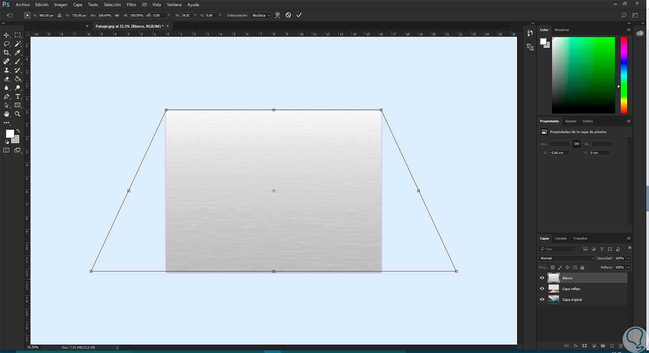The width and height of the screenshot is (649, 353).
Task: Select the Rectangular Marquee tool
Action: click(17, 35)
